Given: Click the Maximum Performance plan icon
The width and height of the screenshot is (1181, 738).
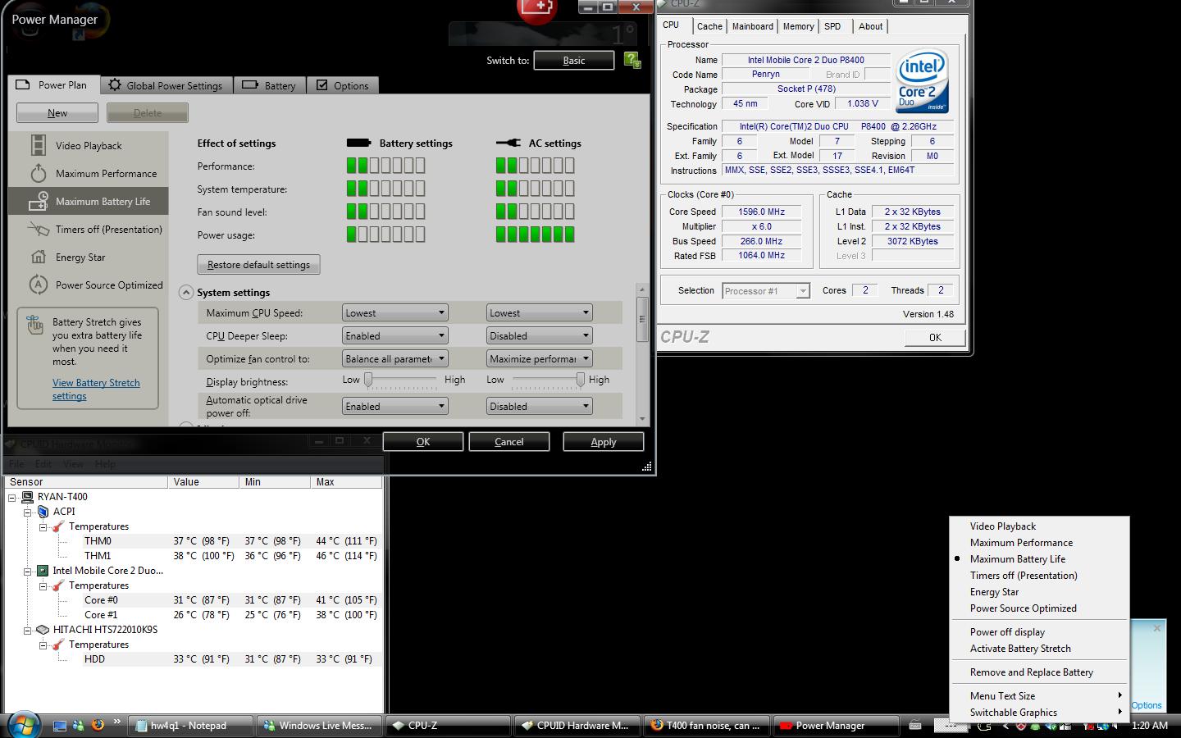Looking at the screenshot, I should pyautogui.click(x=39, y=173).
